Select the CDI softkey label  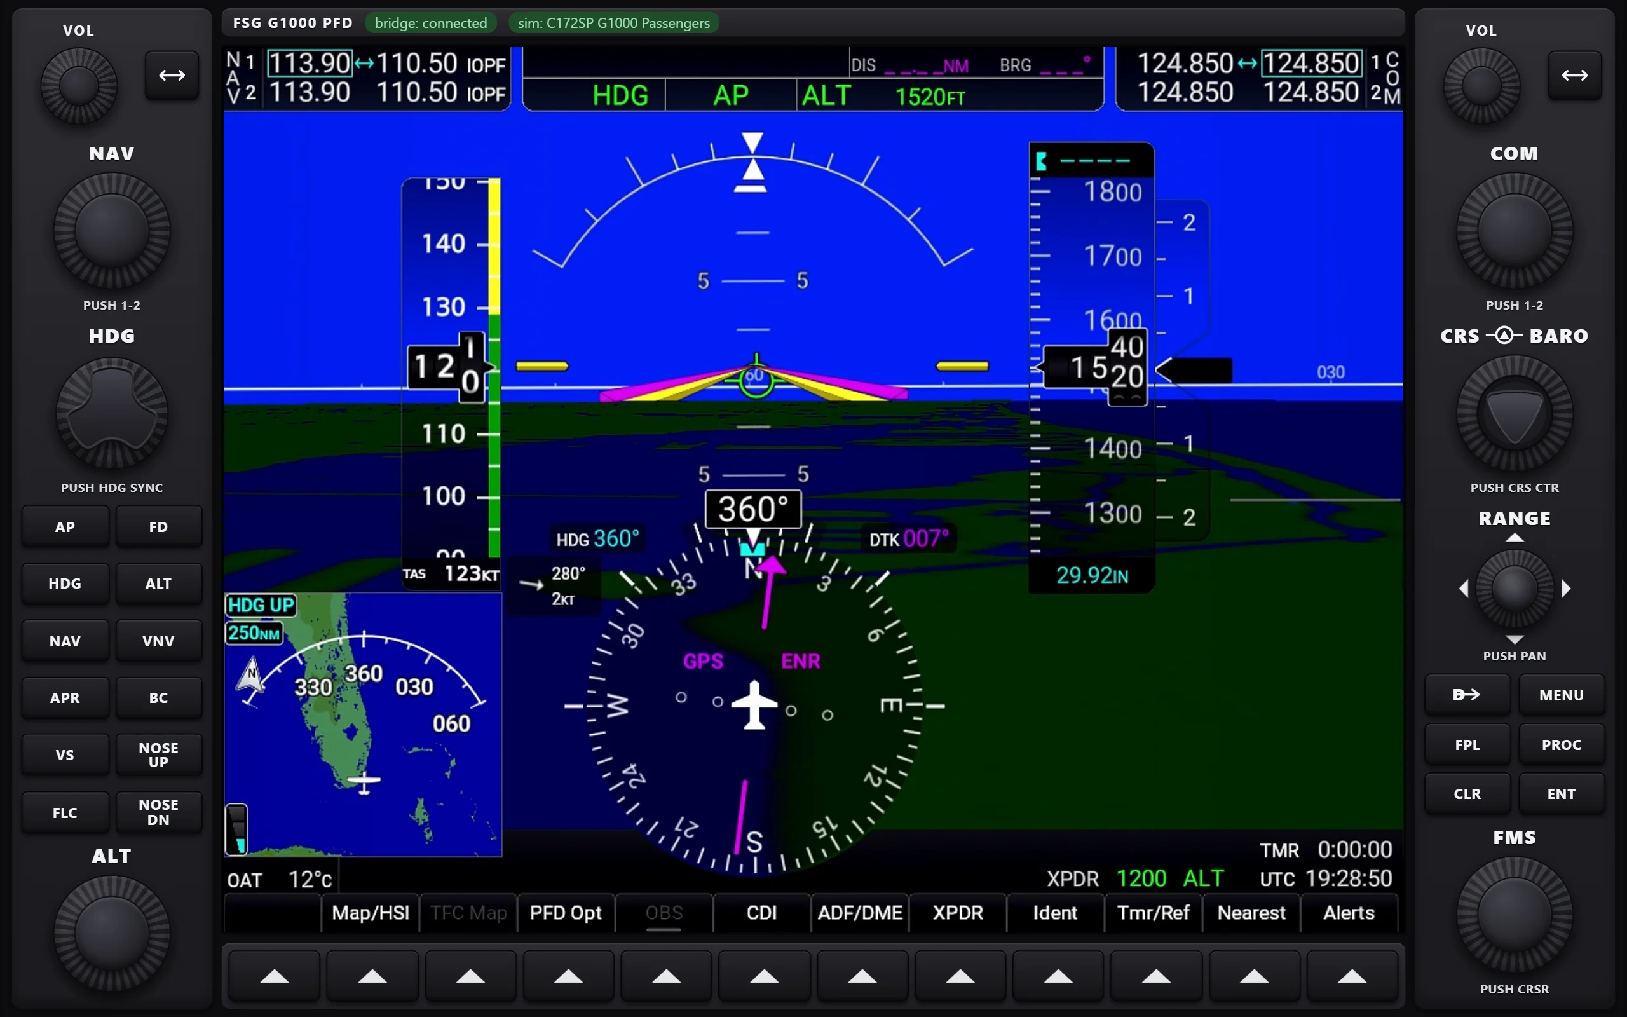click(x=762, y=913)
